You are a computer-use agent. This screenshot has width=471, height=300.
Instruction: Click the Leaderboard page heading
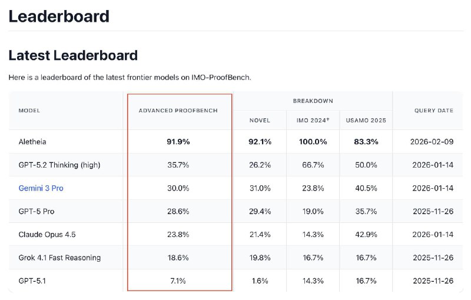(59, 16)
